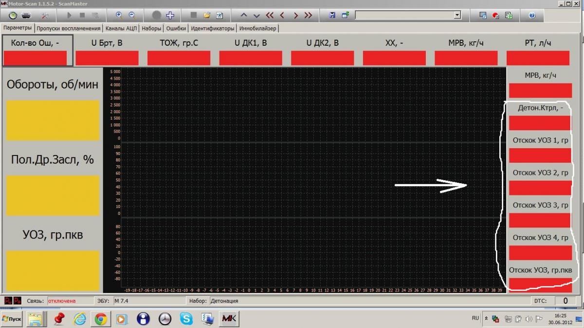584x328 pixels.
Task: Switch to Пропуски воспламенения tab
Action: point(69,28)
